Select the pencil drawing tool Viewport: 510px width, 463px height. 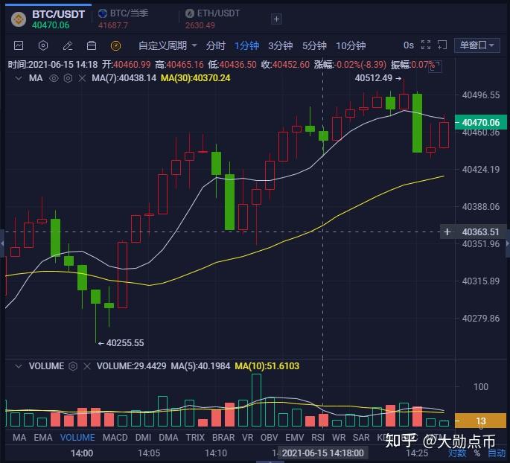pos(68,45)
